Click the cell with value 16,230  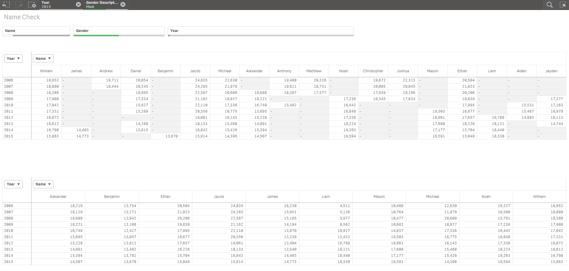pos(272,206)
